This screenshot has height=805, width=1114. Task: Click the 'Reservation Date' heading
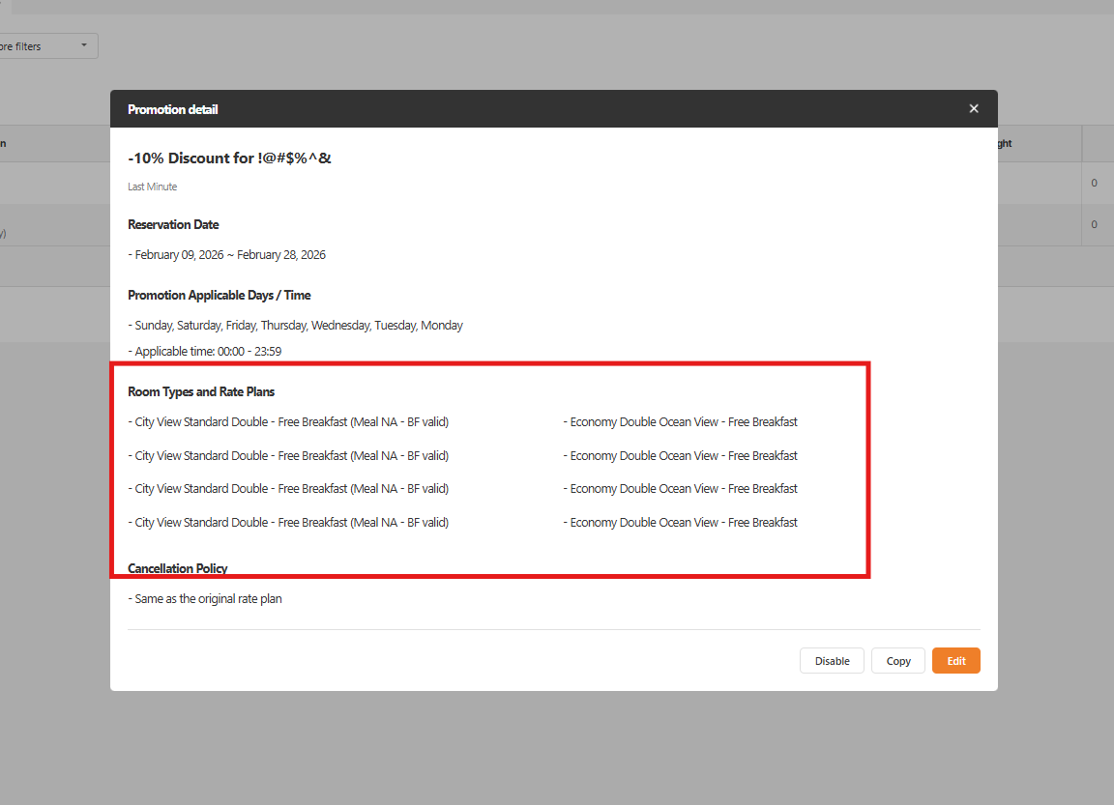coord(173,224)
